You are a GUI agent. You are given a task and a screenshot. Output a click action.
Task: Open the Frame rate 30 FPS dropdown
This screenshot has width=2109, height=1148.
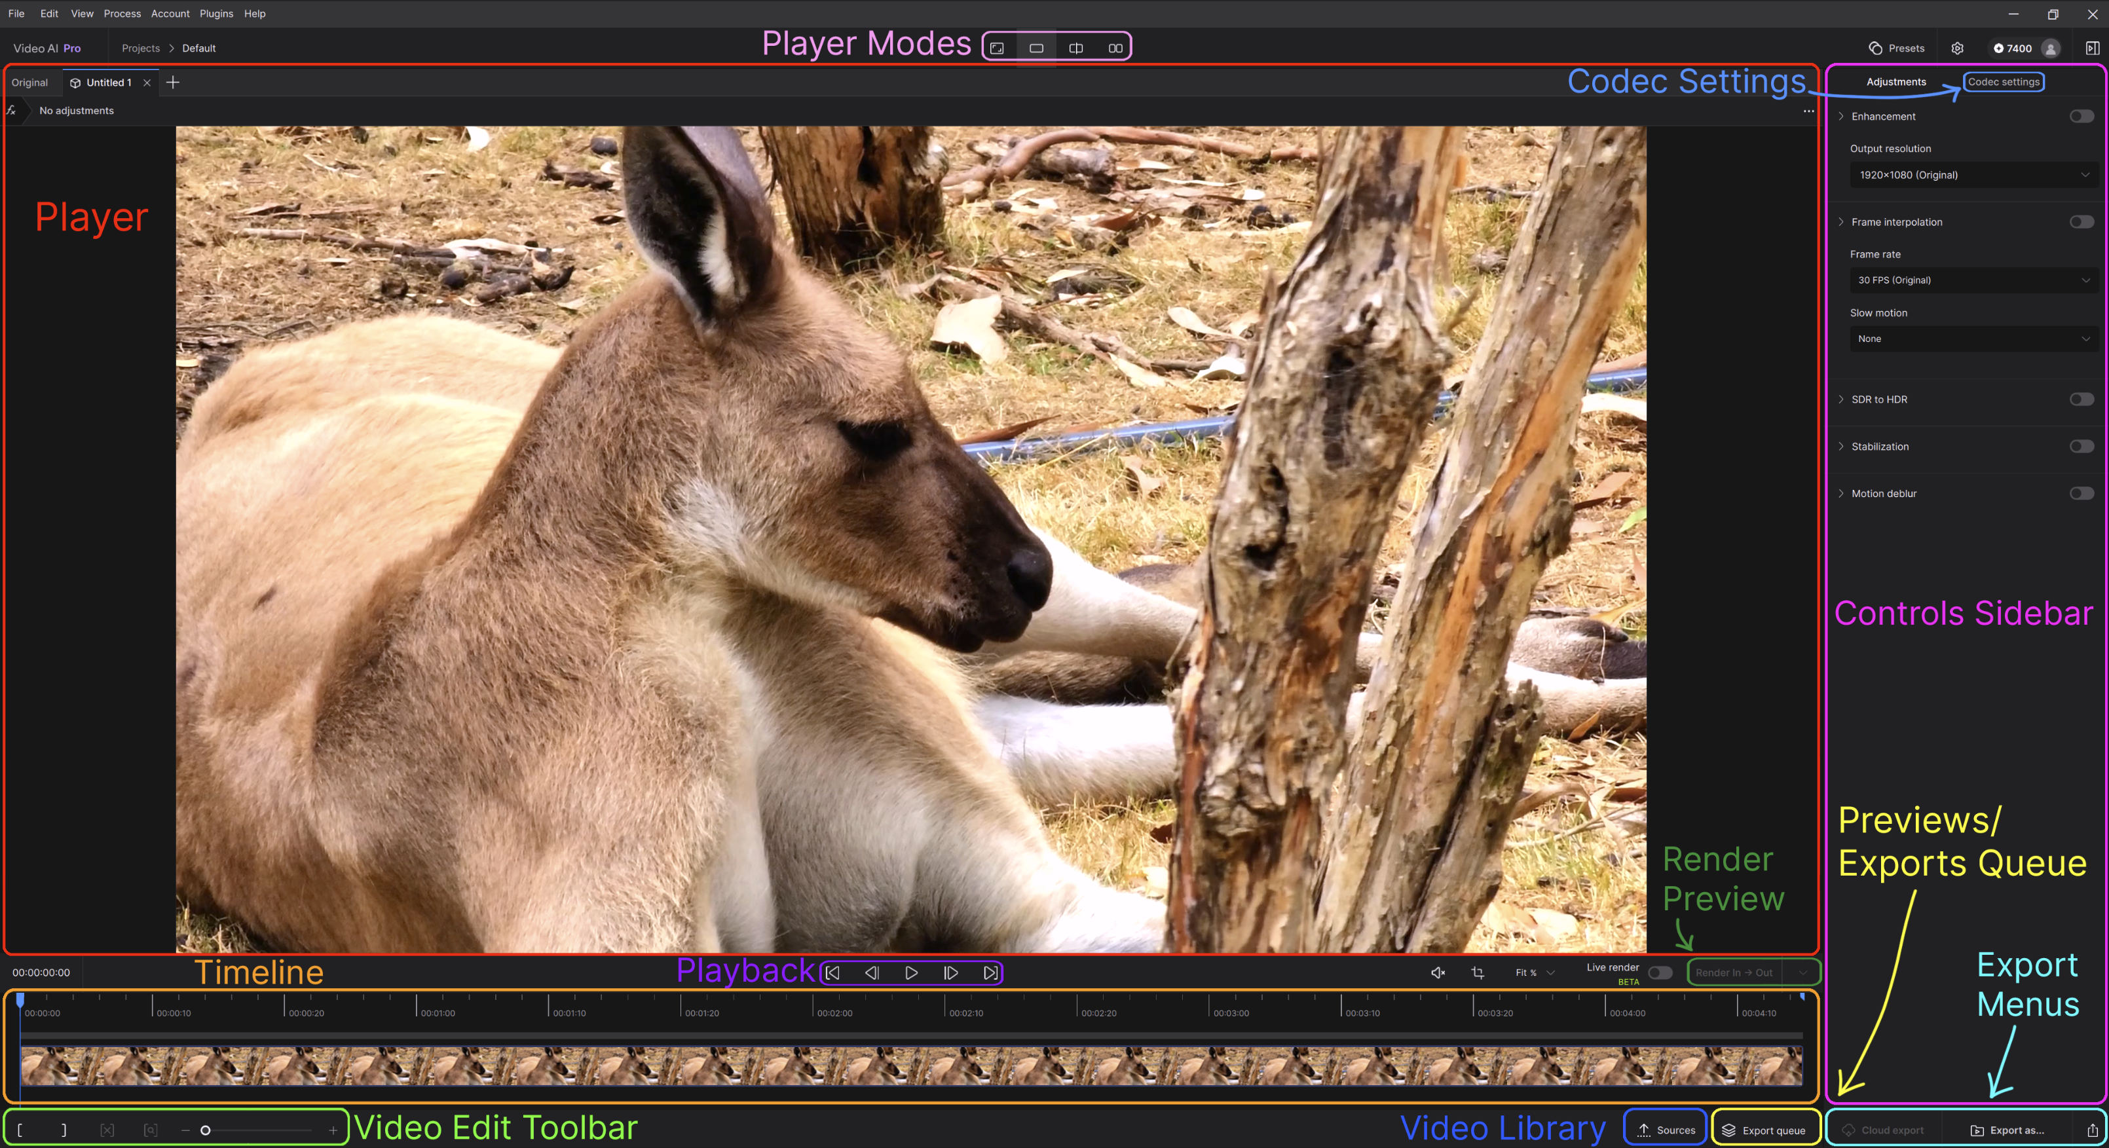click(x=1973, y=280)
